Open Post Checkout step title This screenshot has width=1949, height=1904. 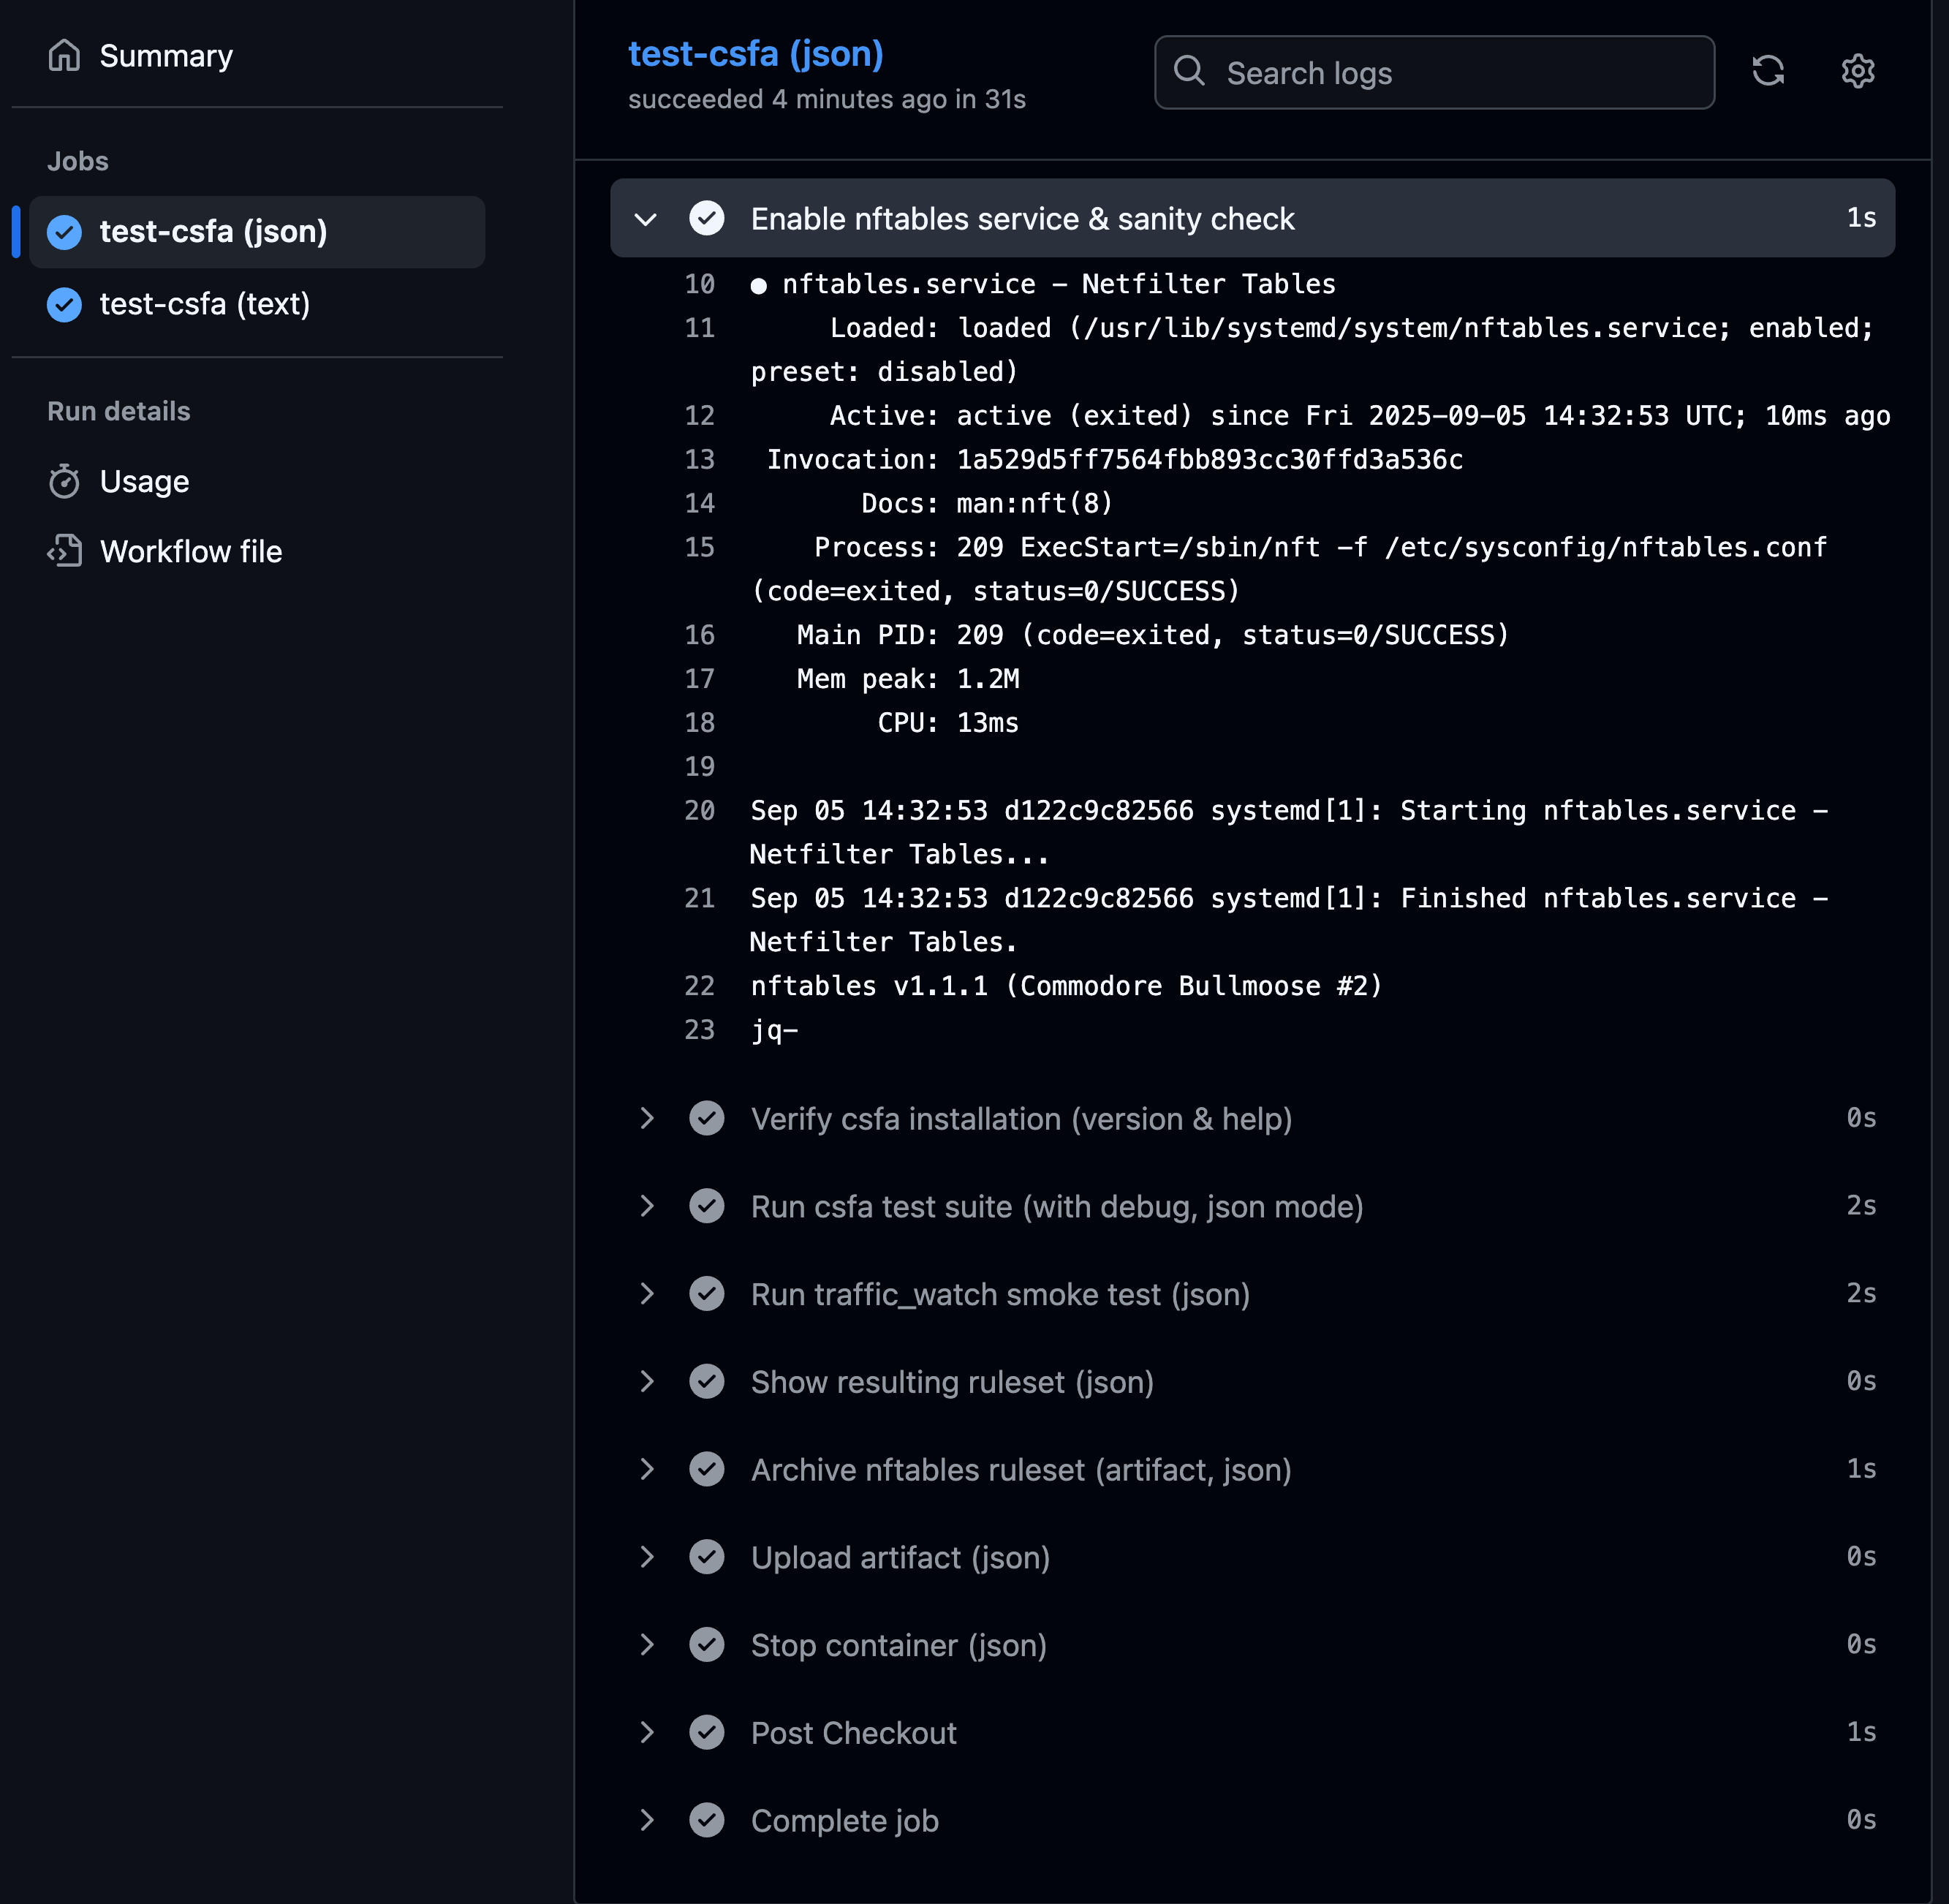(x=853, y=1733)
